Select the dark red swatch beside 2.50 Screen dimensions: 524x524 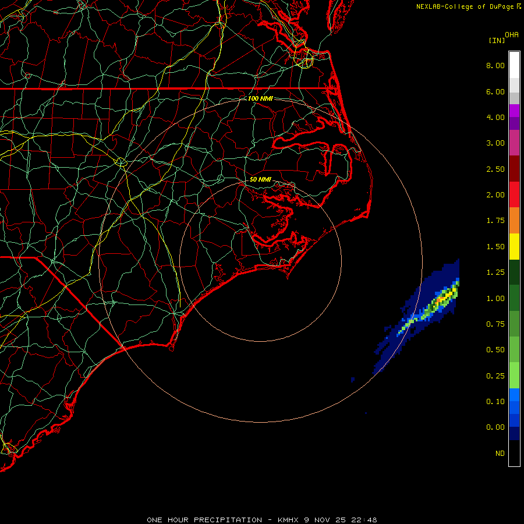pos(514,169)
